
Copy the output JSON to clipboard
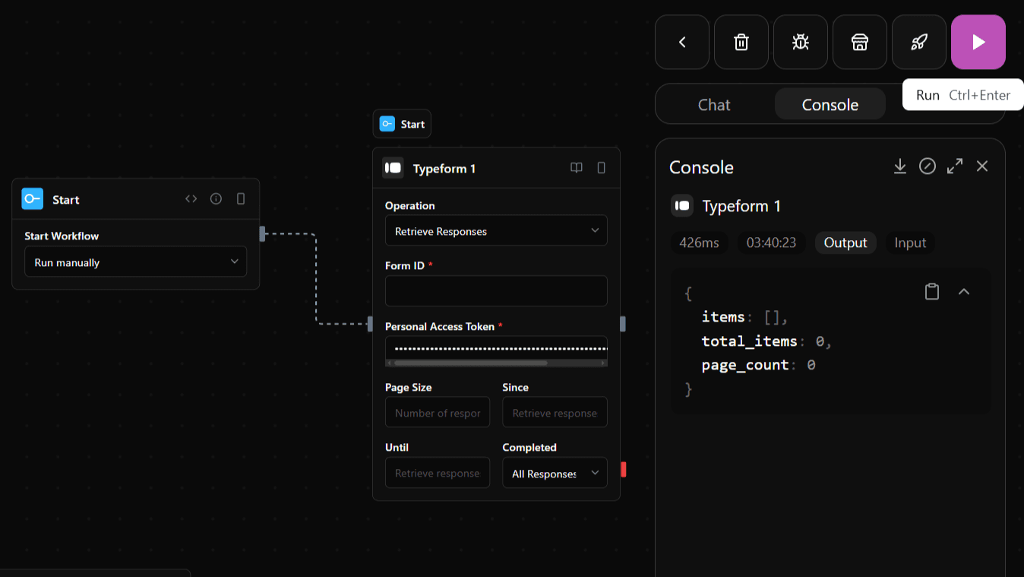pos(932,291)
